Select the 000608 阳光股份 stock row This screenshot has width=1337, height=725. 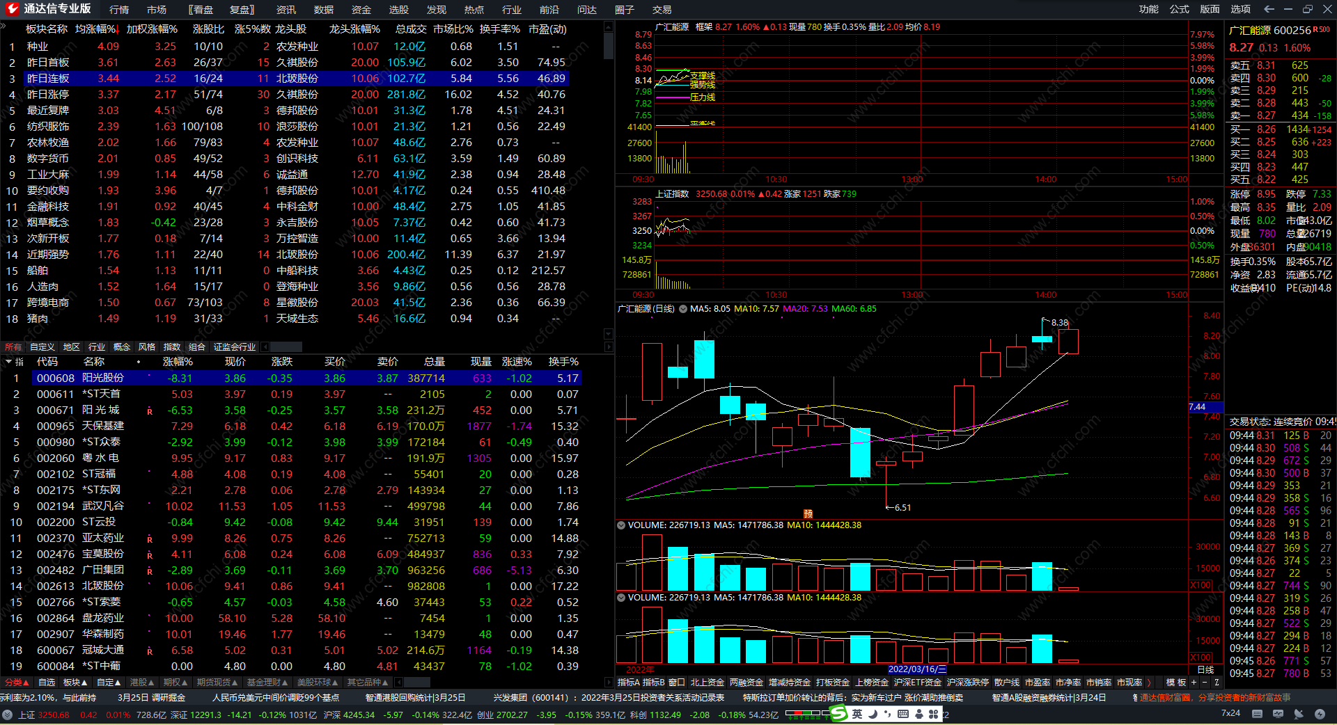306,379
